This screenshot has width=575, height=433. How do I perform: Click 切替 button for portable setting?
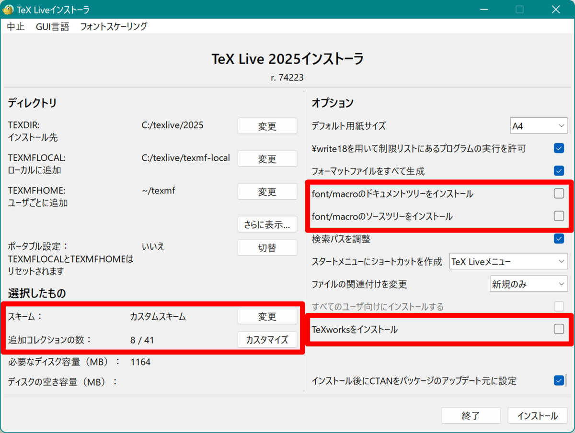coord(267,248)
